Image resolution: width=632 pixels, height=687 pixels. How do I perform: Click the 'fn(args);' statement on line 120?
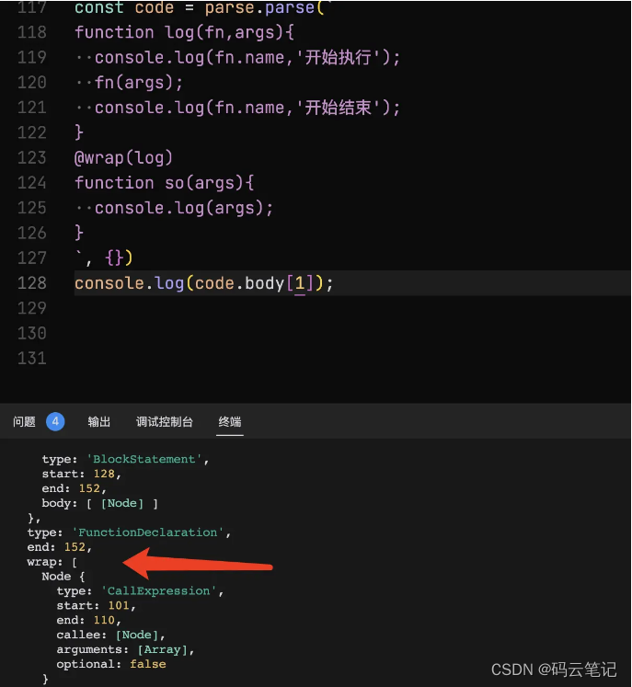coord(139,83)
